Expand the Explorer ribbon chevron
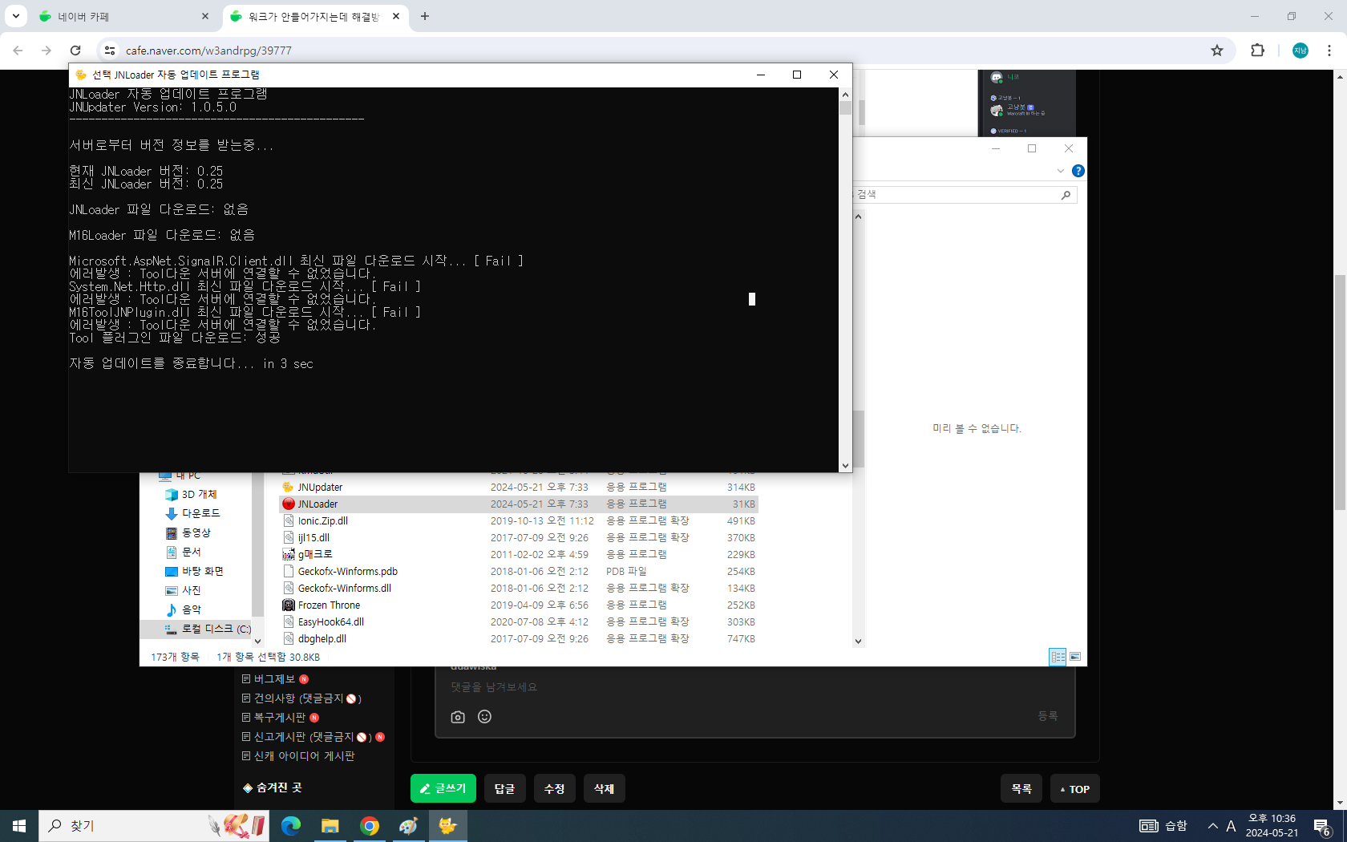Viewport: 1347px width, 842px height. coord(1060,171)
